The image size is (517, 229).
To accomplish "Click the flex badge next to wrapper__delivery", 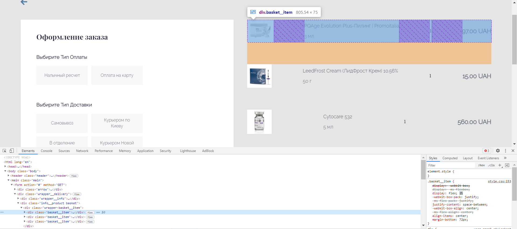I will point(77,194).
